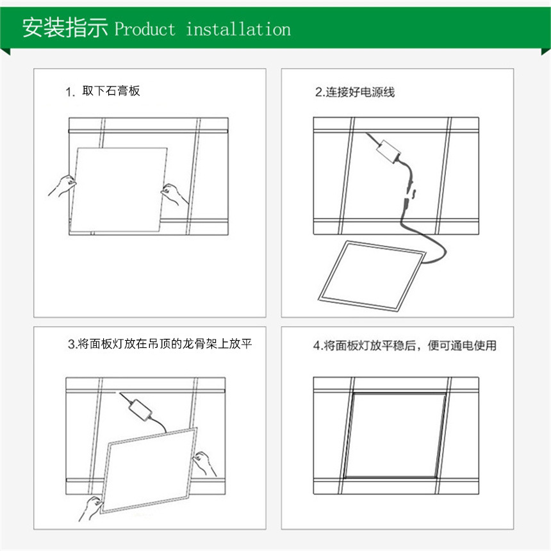551x551 pixels.
Task: Click the step 1 caption '取下石膏板'
Action: (x=111, y=91)
